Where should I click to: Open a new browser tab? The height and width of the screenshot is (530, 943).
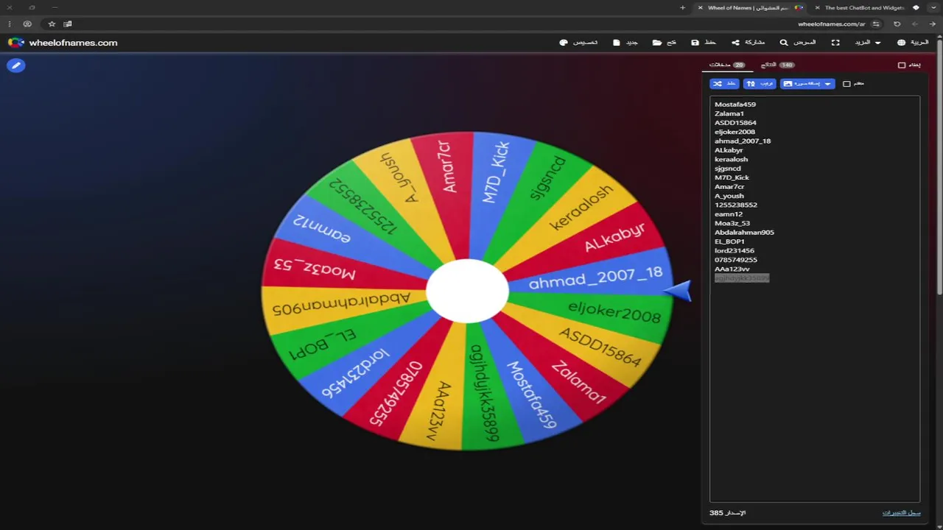pyautogui.click(x=682, y=7)
